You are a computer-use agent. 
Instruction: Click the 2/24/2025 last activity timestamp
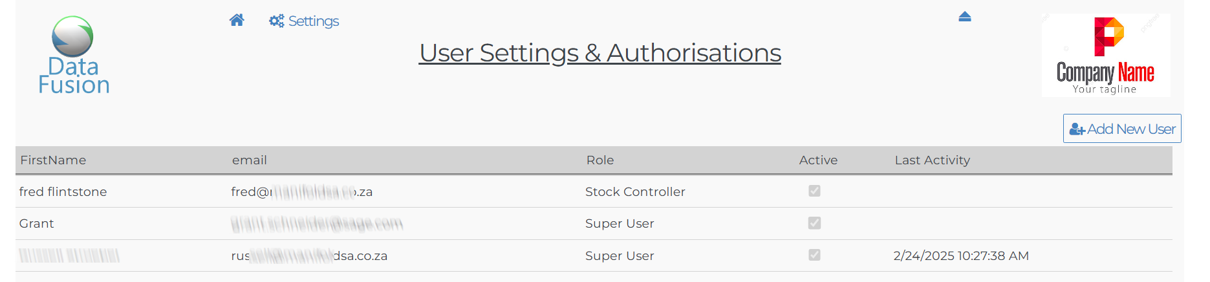[961, 256]
